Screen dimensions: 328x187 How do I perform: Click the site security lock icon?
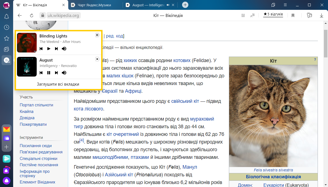point(42,16)
